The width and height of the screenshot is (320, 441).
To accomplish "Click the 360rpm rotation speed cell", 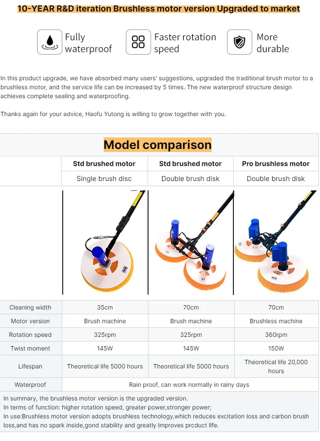I will pos(276,335).
